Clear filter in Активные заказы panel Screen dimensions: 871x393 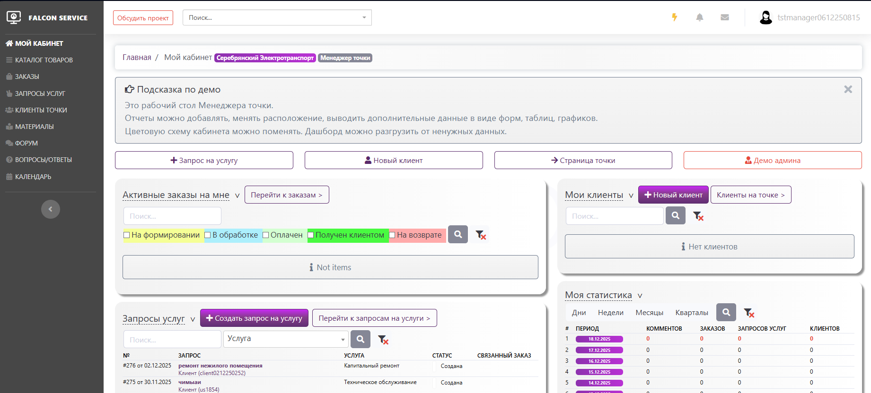(481, 235)
